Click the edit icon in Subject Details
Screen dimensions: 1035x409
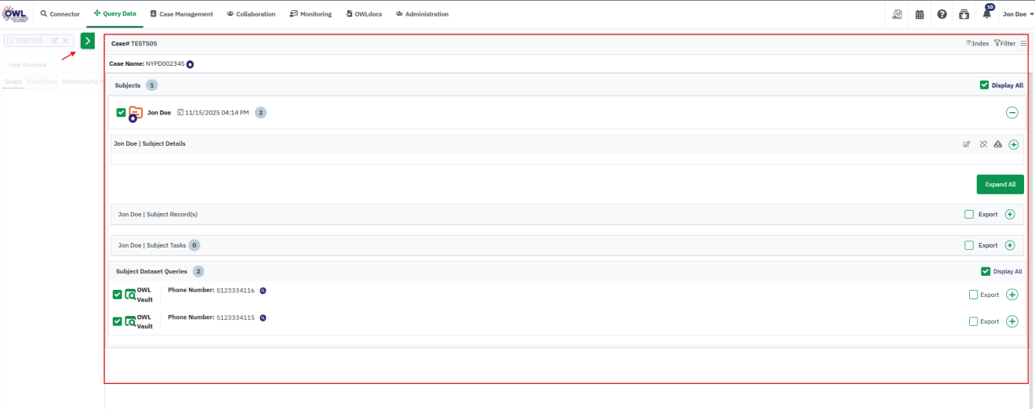tap(967, 144)
